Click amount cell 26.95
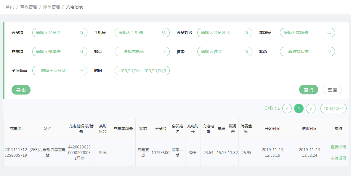The image size is (351, 176). coord(246,153)
